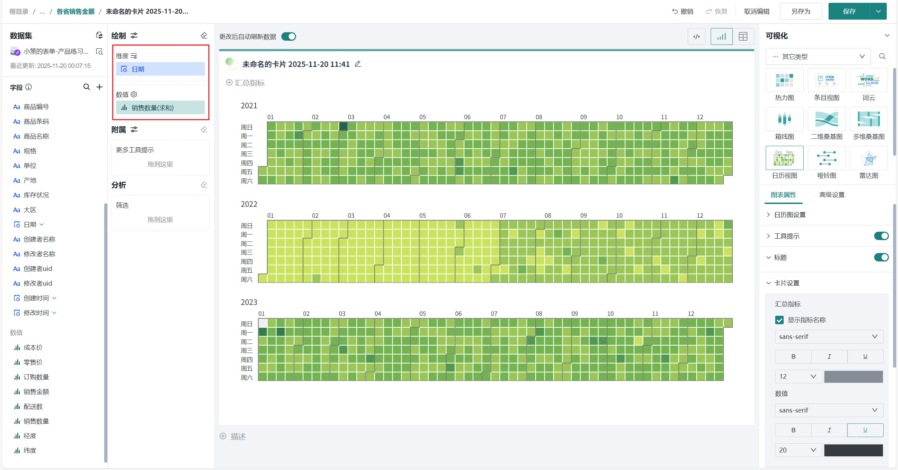Switch to the 高级设置 tab
The height and width of the screenshot is (470, 898).
pyautogui.click(x=832, y=195)
